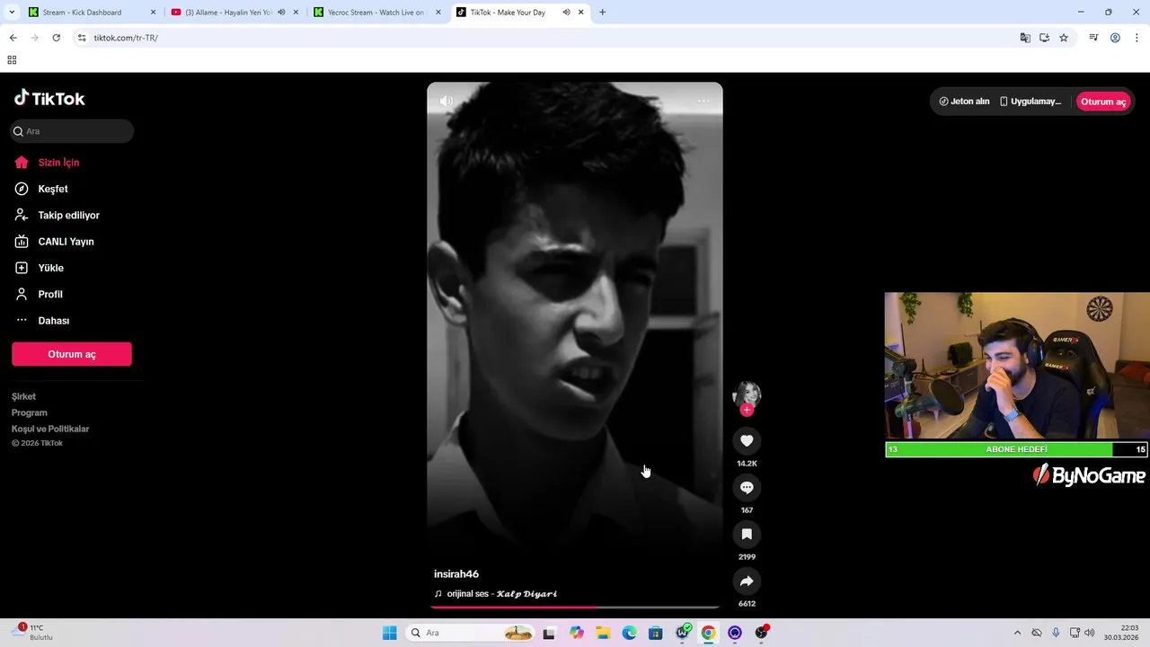Click the TikTok logo
The image size is (1150, 647).
[x=49, y=98]
